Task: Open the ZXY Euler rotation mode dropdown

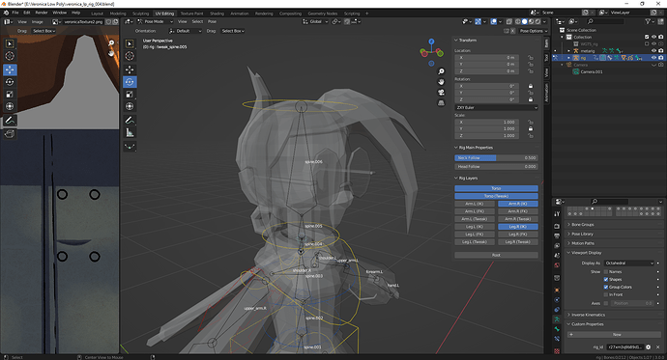Action: click(x=497, y=108)
